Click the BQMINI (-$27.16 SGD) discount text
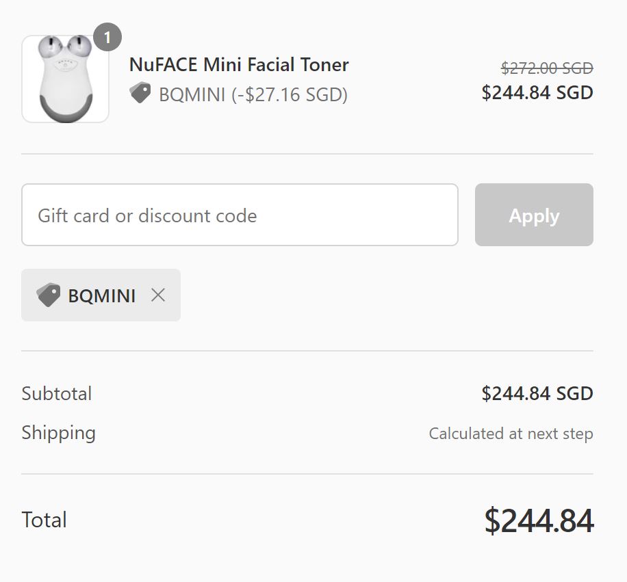 (253, 94)
